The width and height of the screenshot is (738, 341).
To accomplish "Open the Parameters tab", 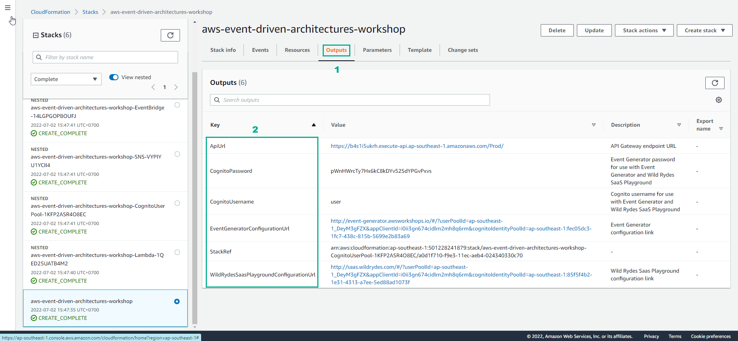I will pos(377,50).
